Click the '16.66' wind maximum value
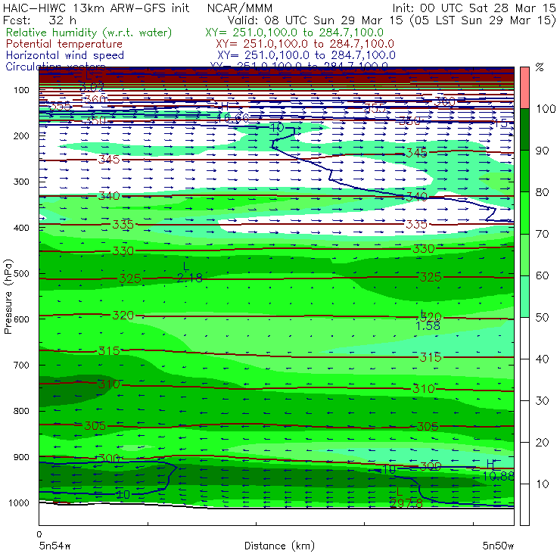 point(233,118)
